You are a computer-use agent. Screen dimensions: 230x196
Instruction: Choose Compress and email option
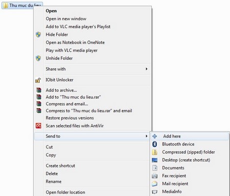pyautogui.click(x=67, y=104)
